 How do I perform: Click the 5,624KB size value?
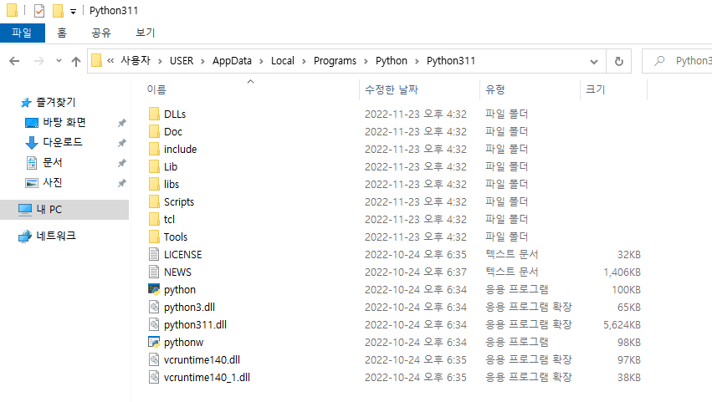pyautogui.click(x=622, y=325)
